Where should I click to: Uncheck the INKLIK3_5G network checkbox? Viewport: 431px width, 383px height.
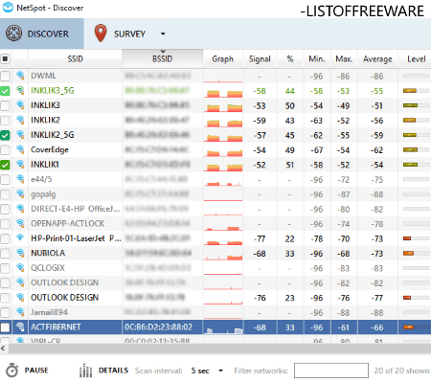(x=5, y=91)
